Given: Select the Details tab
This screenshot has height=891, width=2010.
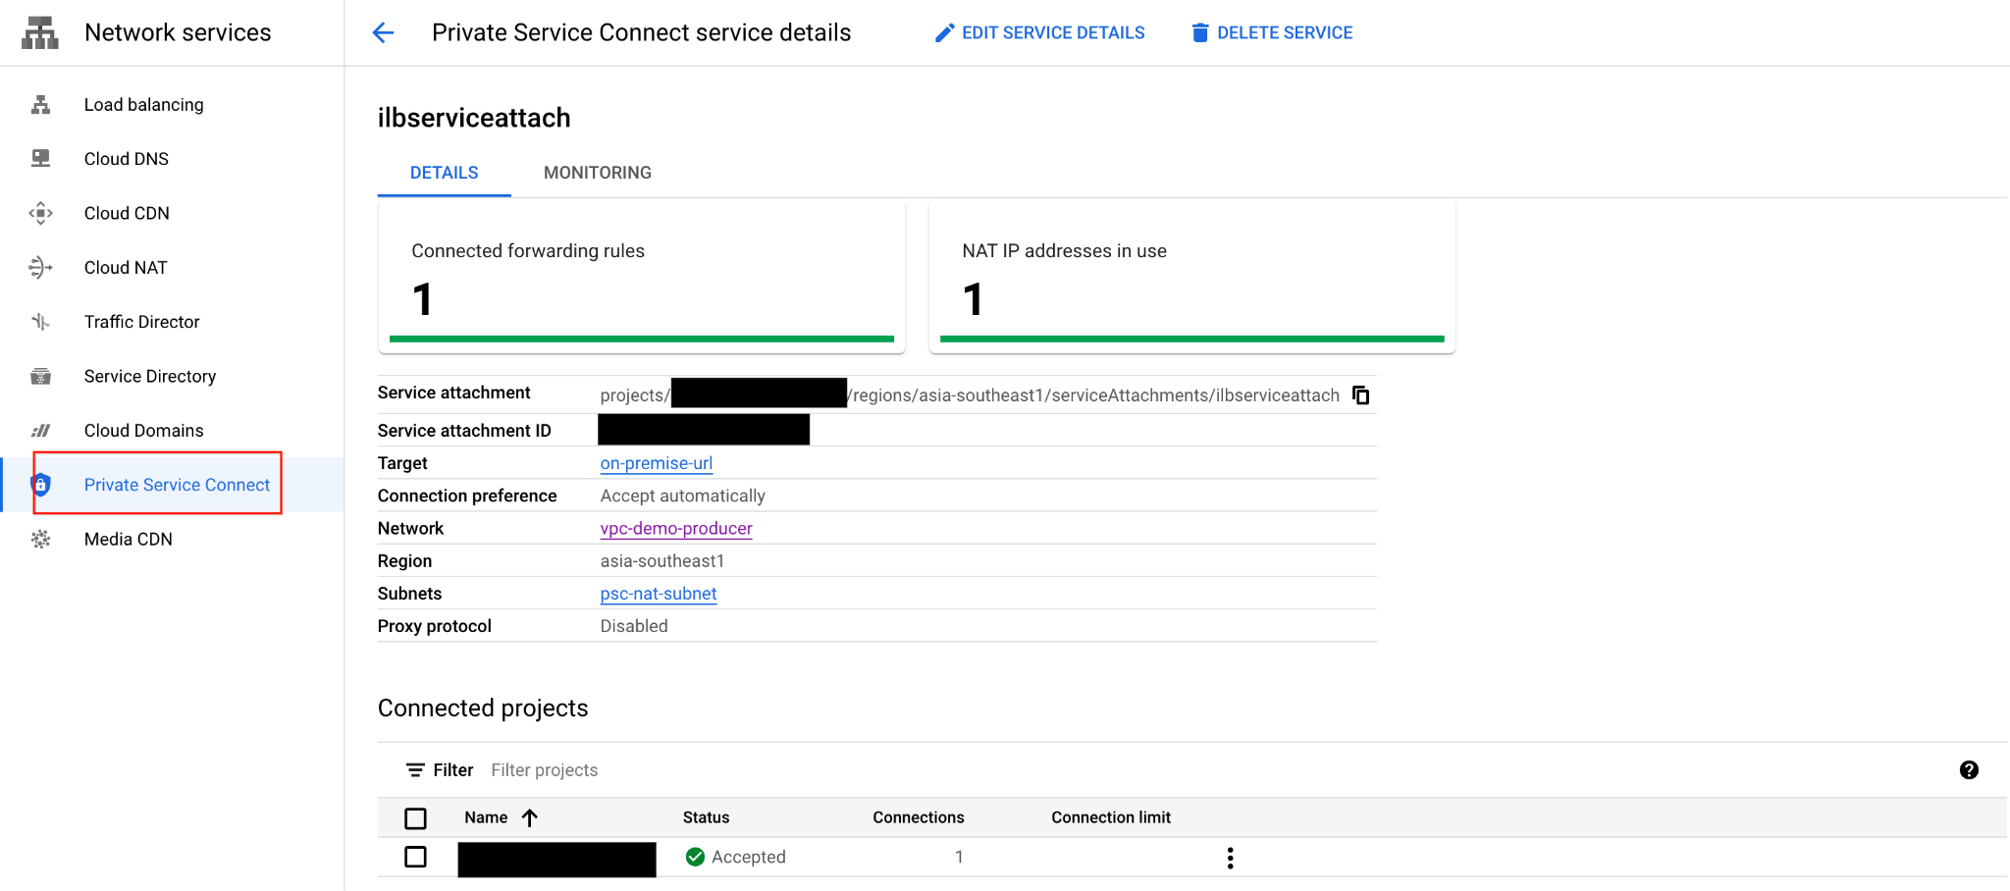Looking at the screenshot, I should (x=444, y=173).
